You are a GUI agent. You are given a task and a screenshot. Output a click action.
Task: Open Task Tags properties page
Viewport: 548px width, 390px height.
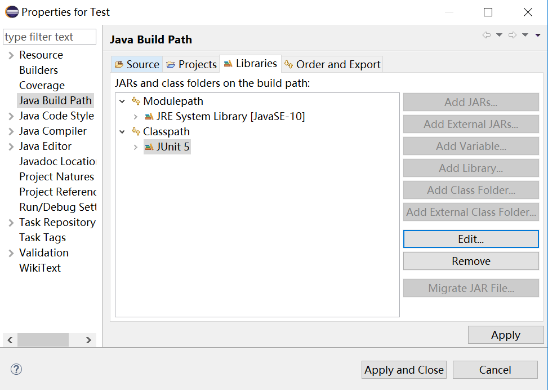(x=42, y=237)
